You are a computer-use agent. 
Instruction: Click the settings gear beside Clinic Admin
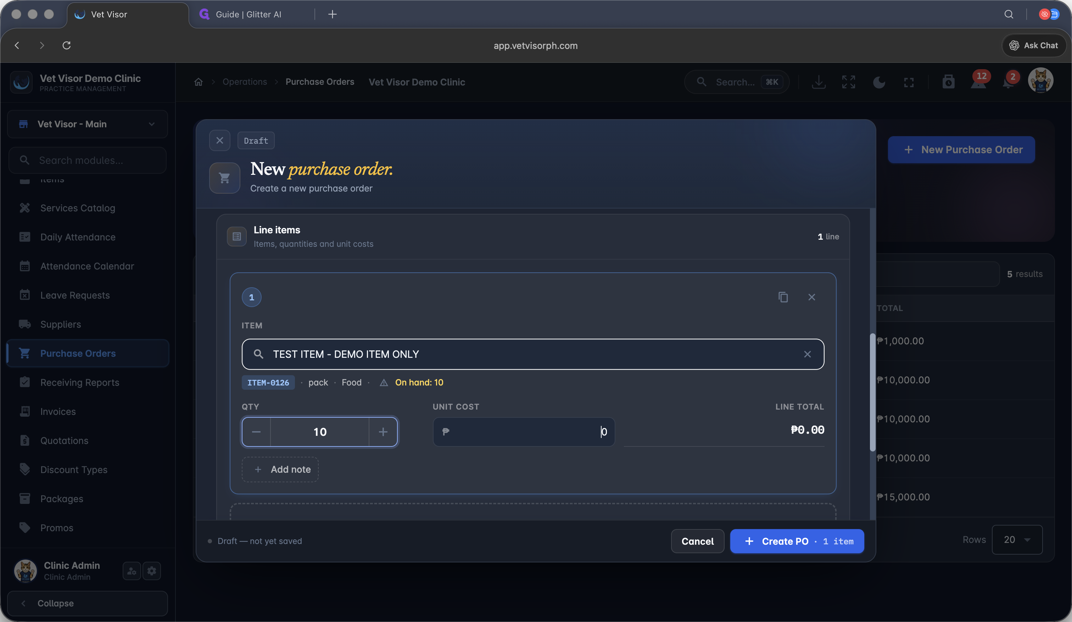(x=152, y=571)
